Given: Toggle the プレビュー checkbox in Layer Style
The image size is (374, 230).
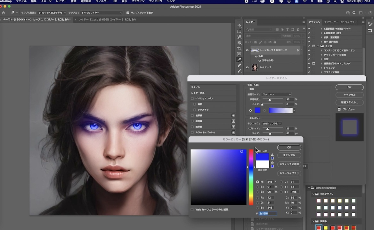Looking at the screenshot, I should coord(339,109).
